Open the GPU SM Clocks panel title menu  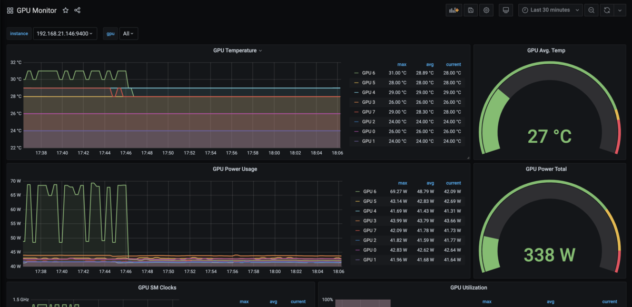(x=157, y=288)
